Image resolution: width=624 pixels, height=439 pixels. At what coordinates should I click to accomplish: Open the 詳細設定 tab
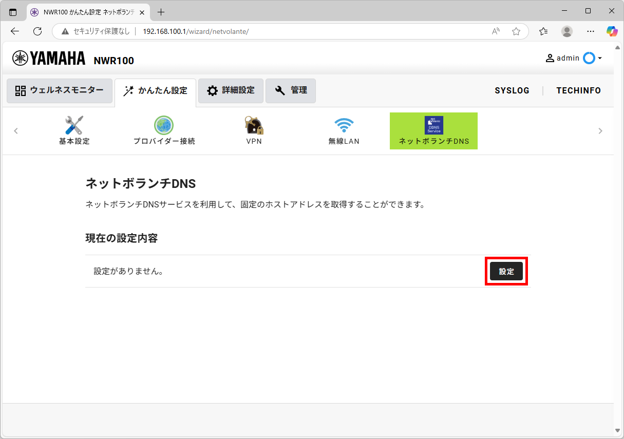(231, 91)
